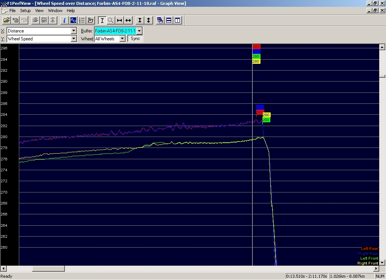Click the horizontal compress arrows icon
This screenshot has height=280, width=386.
[119, 20]
